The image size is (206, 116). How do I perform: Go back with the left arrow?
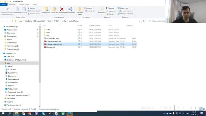3,21
